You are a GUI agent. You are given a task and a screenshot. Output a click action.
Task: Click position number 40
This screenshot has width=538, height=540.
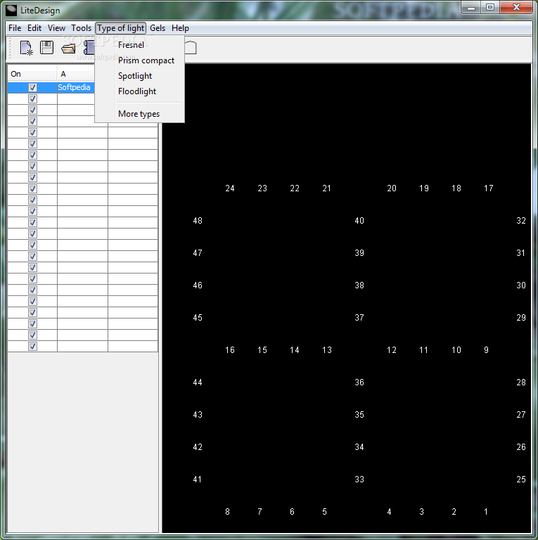(x=359, y=221)
